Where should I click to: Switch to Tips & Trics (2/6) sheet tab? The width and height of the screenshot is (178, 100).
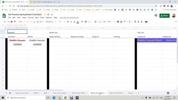pos(59,93)
